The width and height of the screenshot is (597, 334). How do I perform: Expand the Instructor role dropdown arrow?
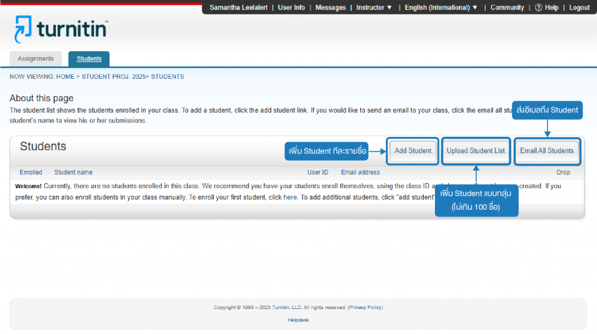pyautogui.click(x=389, y=8)
